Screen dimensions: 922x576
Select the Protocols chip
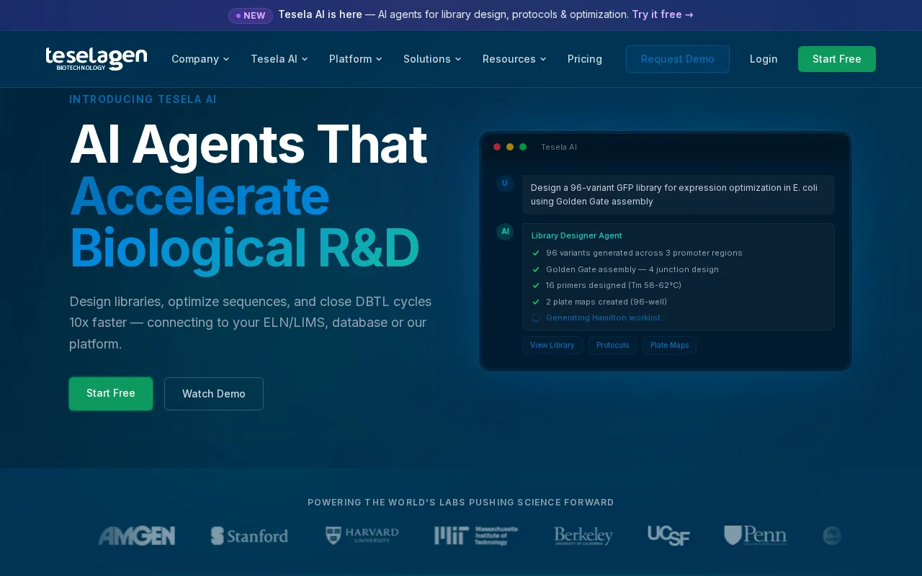613,346
